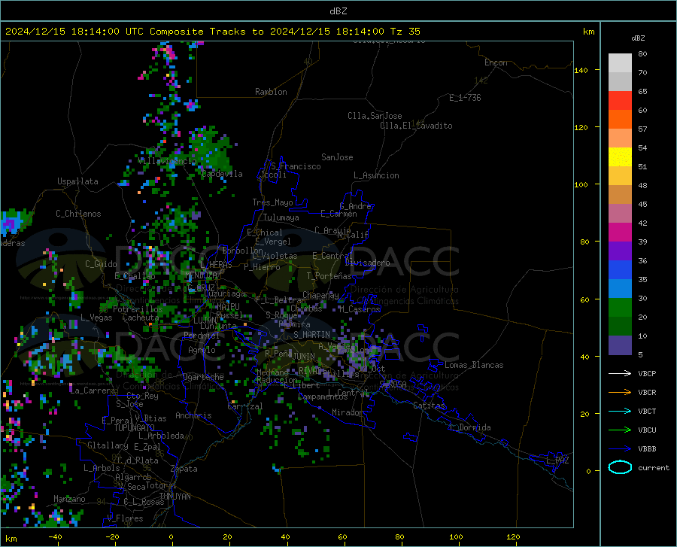Select the bright yellow 54 dBZ swatch
Viewport: 677px width, 547px height.
click(620, 157)
